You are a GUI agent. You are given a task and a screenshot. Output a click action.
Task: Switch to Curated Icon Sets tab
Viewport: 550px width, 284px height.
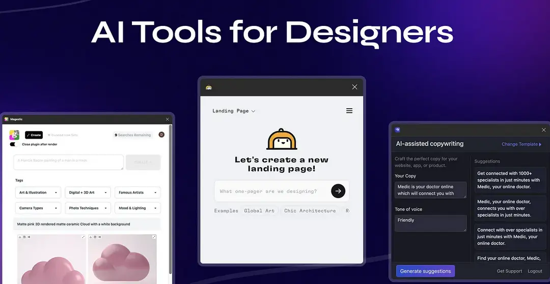63,135
